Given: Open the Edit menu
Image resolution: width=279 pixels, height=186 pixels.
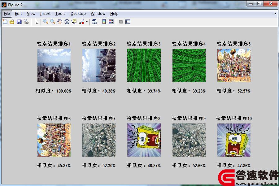Looking at the screenshot, I should click(x=18, y=14).
